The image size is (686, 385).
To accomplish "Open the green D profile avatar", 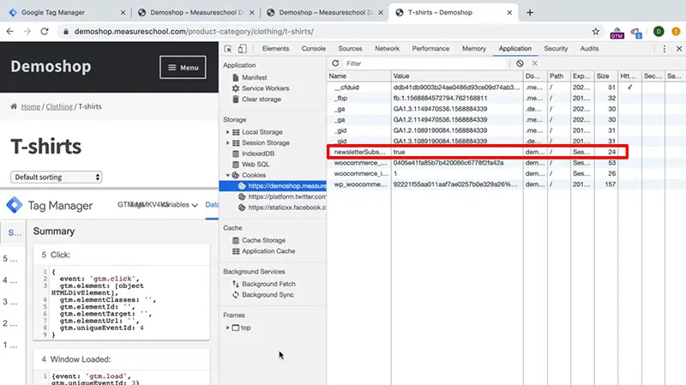I will [x=659, y=32].
